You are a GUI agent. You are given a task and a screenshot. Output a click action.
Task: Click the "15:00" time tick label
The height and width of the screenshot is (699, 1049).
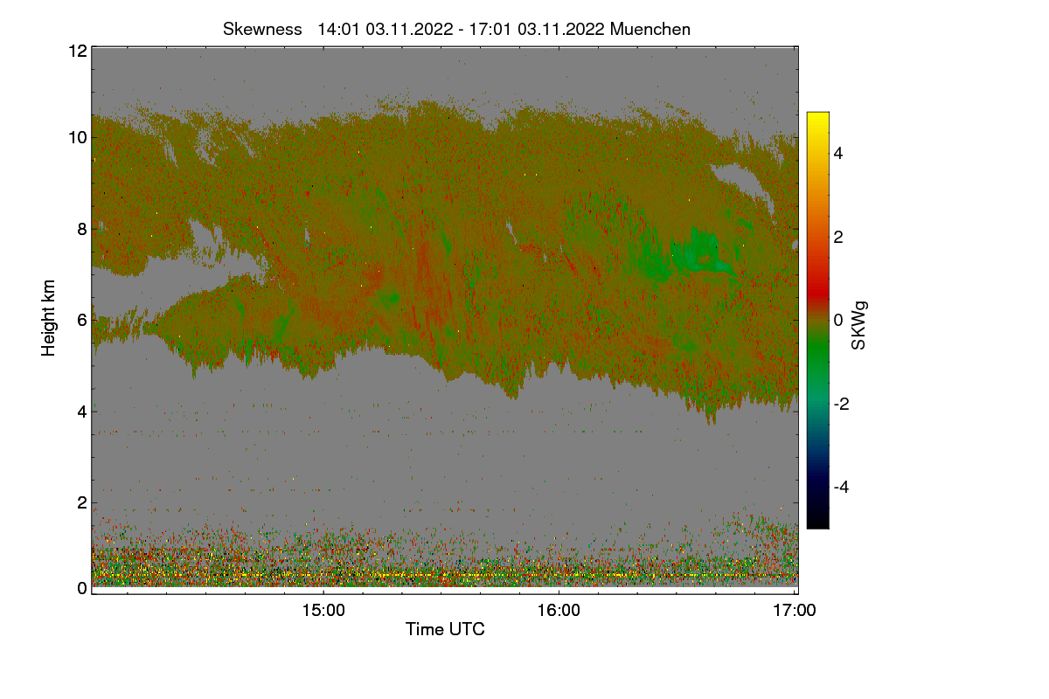pyautogui.click(x=323, y=611)
